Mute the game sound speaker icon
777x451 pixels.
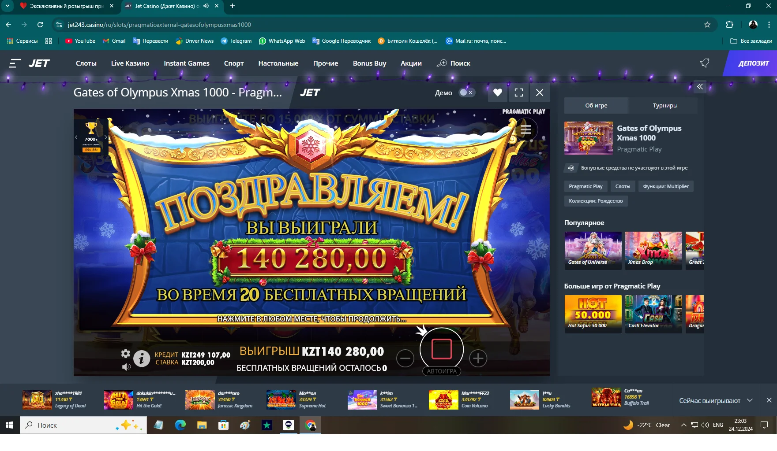click(126, 367)
